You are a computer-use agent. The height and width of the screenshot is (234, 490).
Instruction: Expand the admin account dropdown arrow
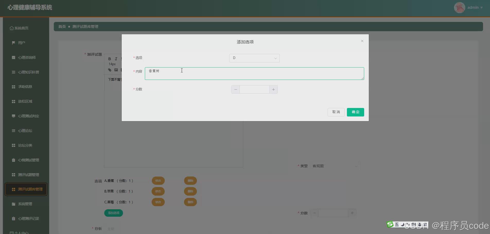(x=482, y=7)
